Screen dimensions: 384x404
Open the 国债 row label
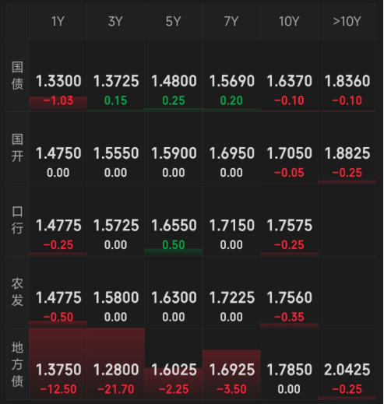click(17, 76)
